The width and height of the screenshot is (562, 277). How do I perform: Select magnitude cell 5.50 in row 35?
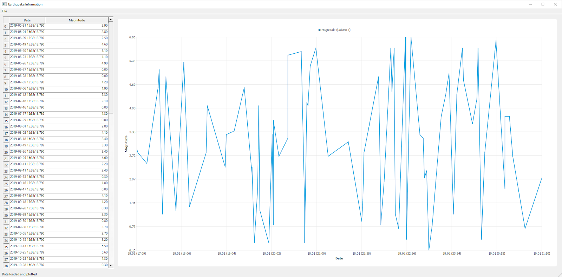click(77, 246)
